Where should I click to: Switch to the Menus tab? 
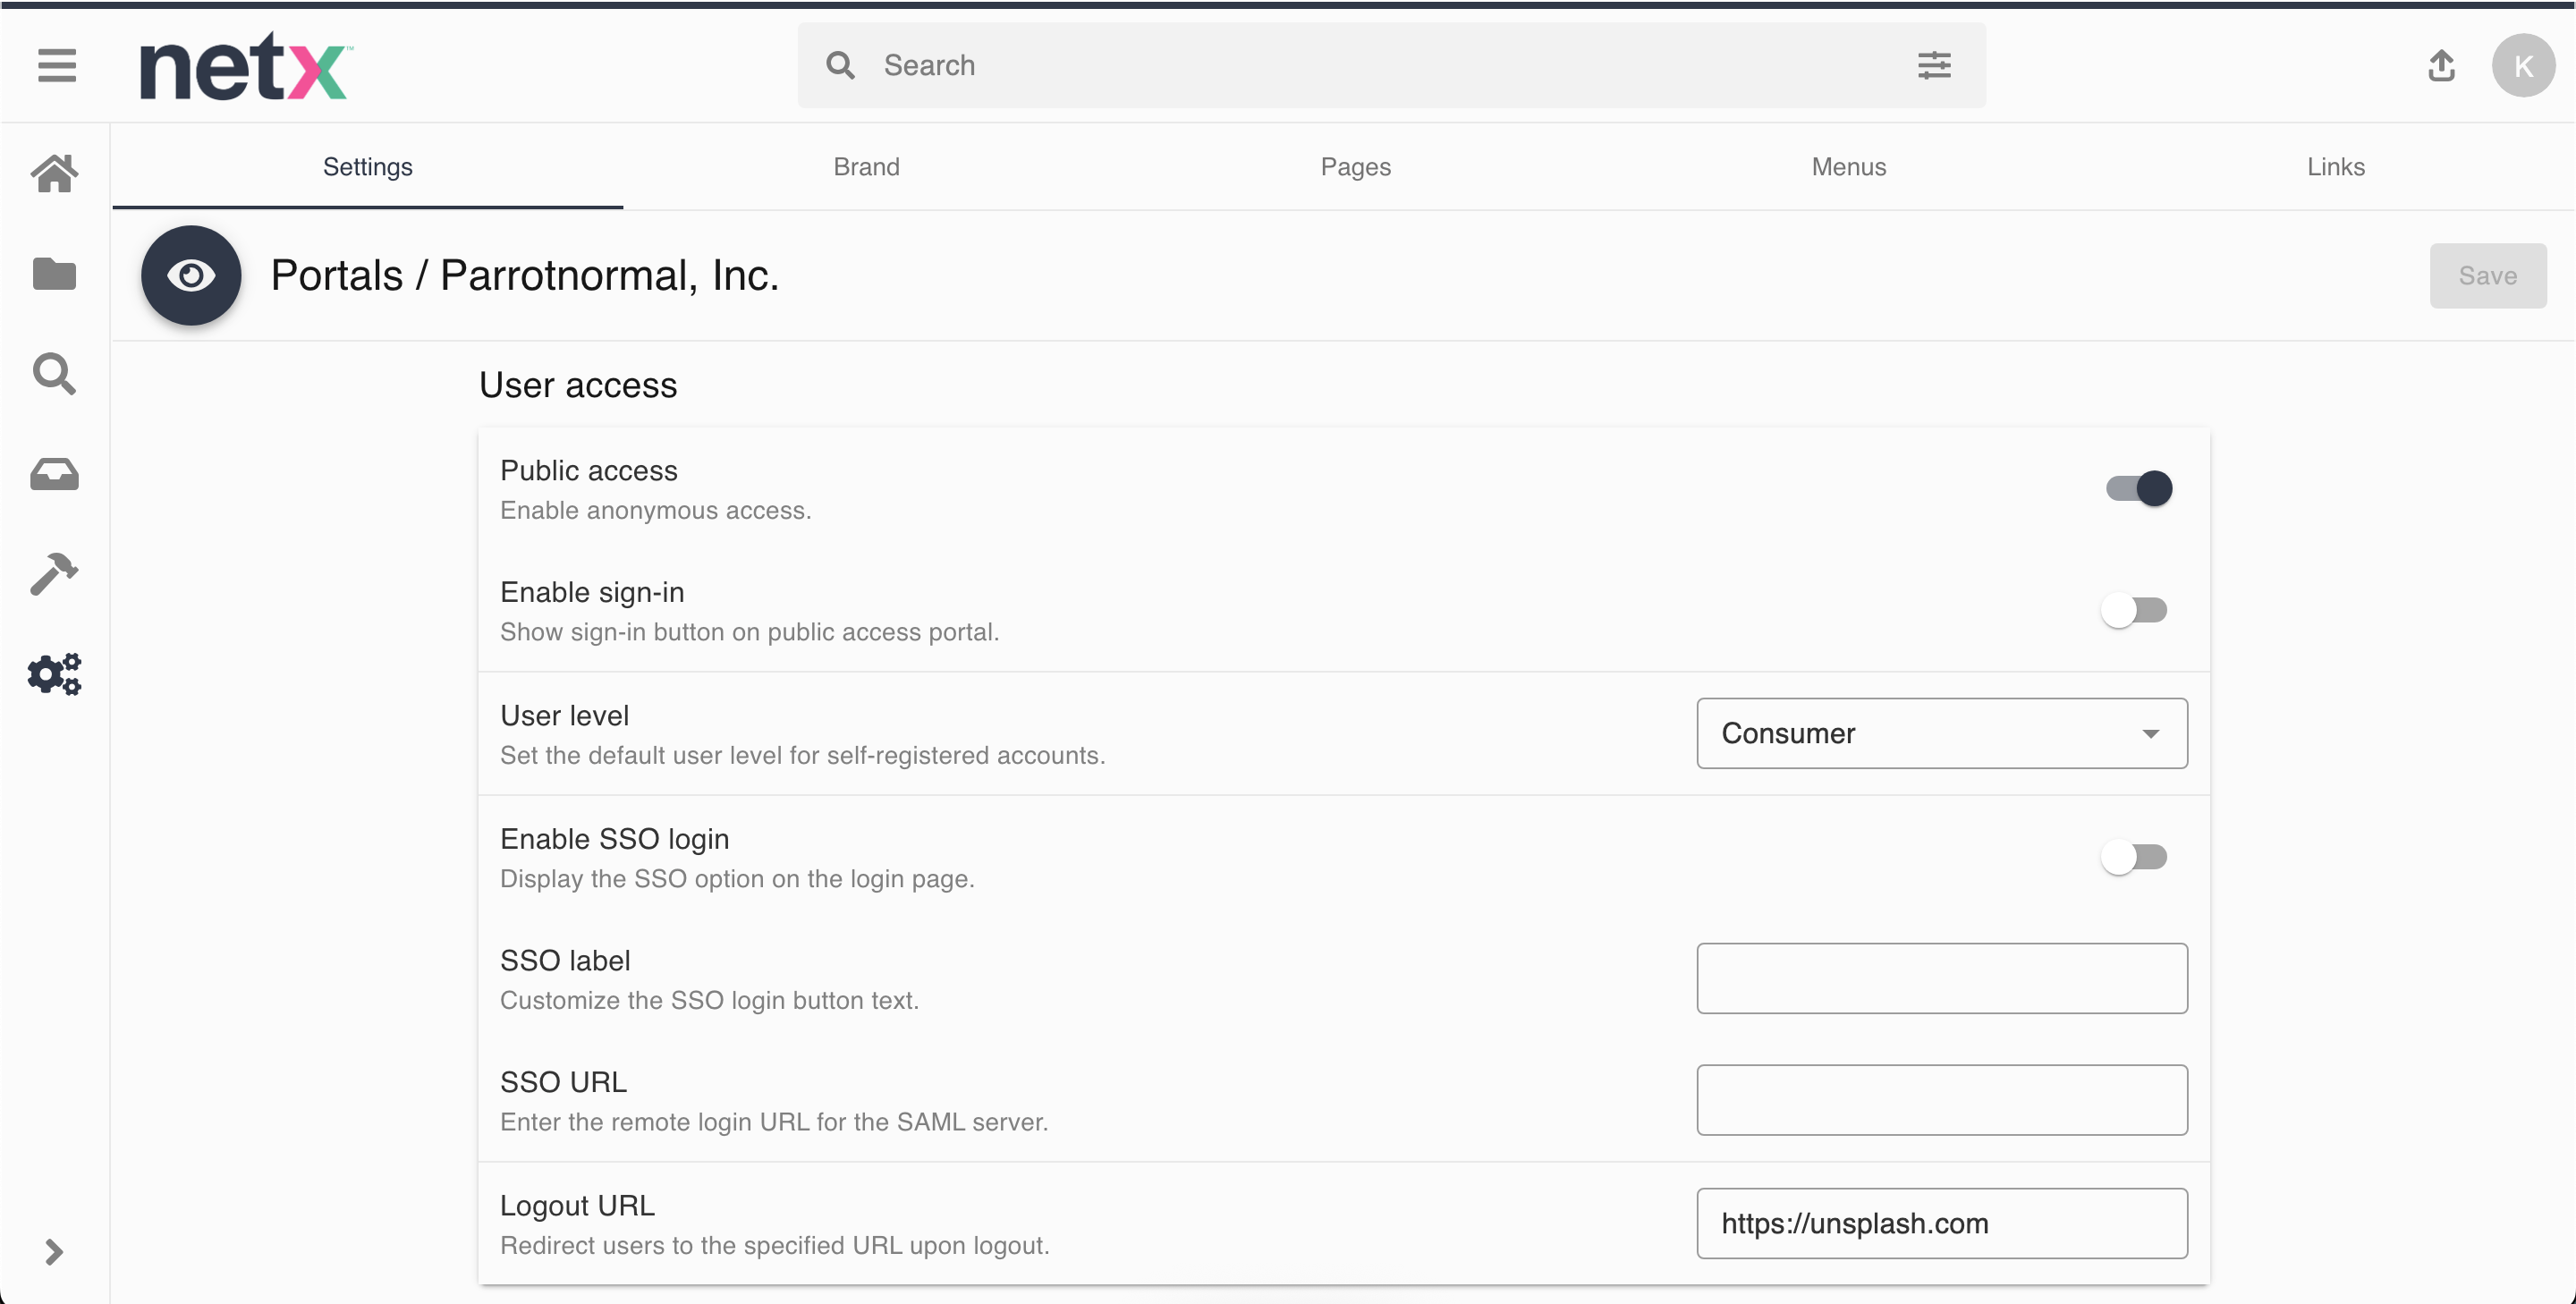click(1848, 167)
